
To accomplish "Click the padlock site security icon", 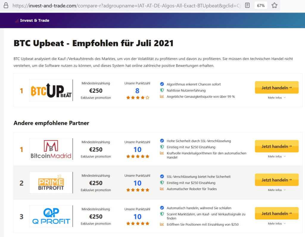I will point(6,5).
